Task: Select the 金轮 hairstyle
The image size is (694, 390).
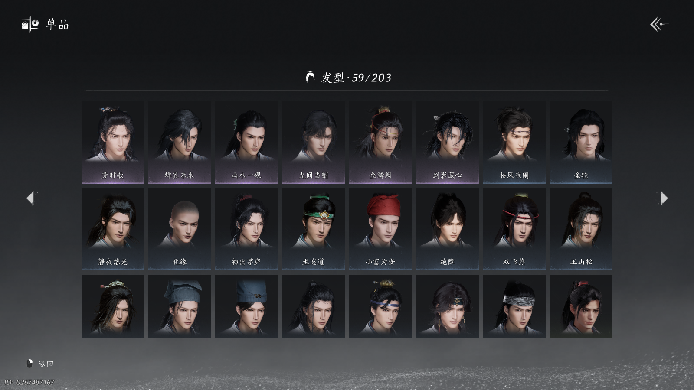Action: [x=581, y=143]
